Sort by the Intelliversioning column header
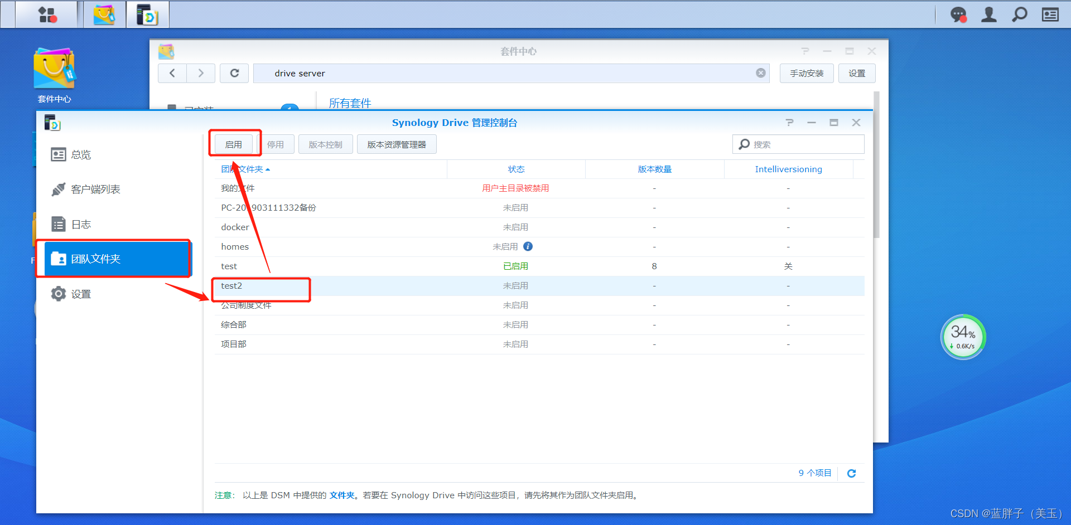The height and width of the screenshot is (525, 1071). (x=788, y=169)
